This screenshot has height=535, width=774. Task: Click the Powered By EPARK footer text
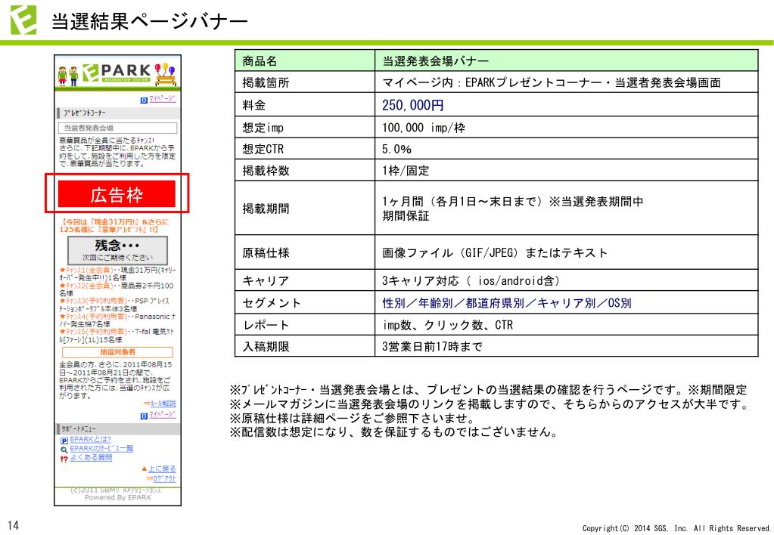pos(118,497)
